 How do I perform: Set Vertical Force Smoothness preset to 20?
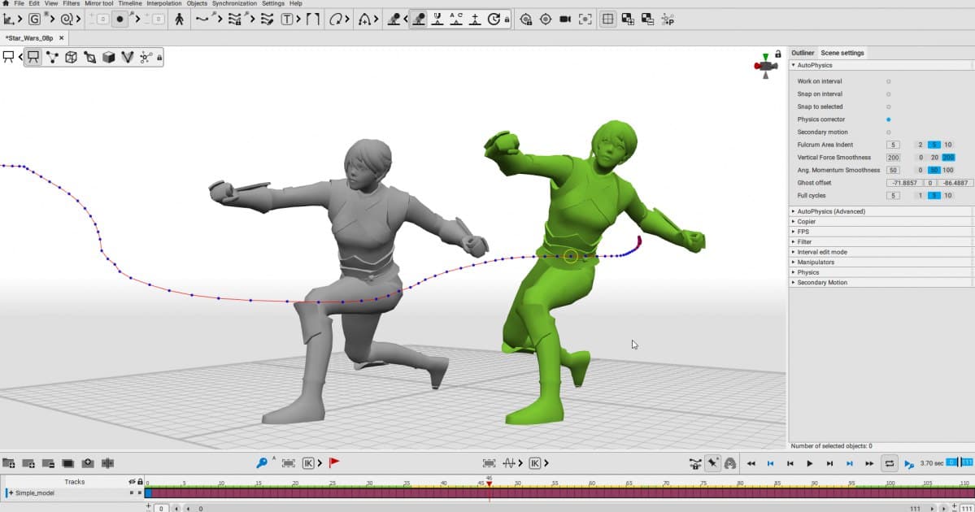coord(934,158)
